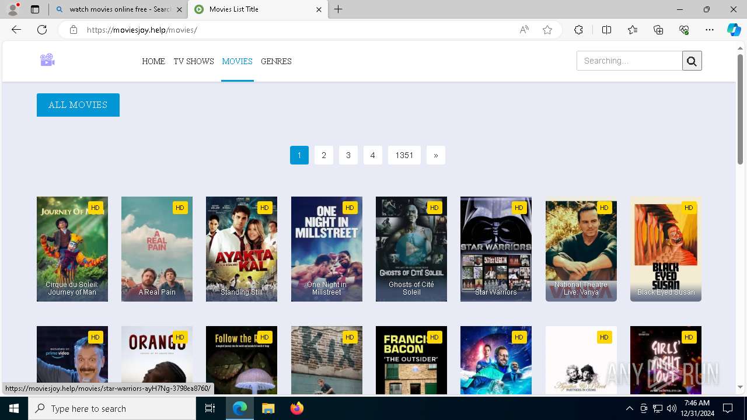Click the scrollbar down arrow

pos(740,387)
